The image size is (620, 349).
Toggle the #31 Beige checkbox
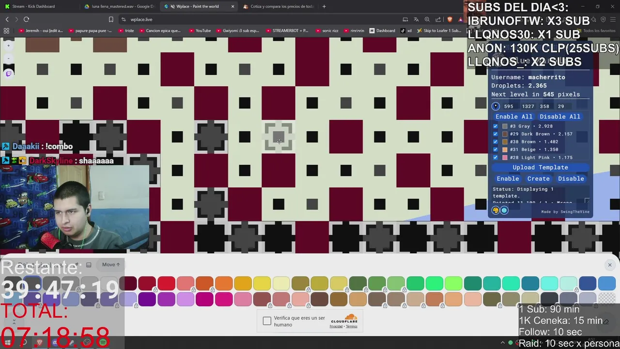point(495,149)
